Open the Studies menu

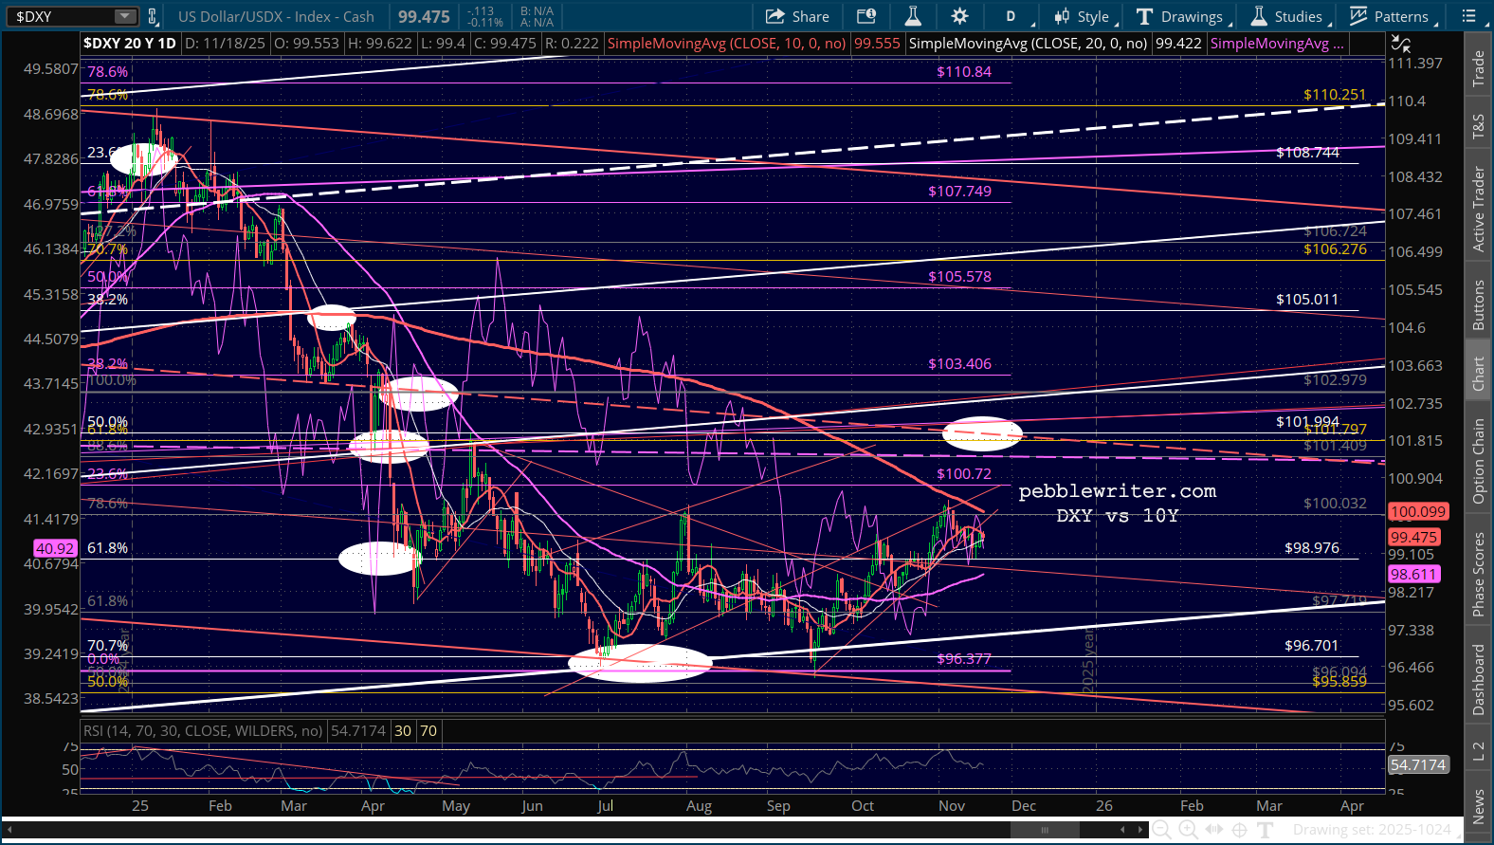[1288, 16]
